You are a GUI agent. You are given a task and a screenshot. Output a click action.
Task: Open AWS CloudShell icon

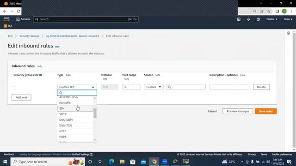pos(239,19)
